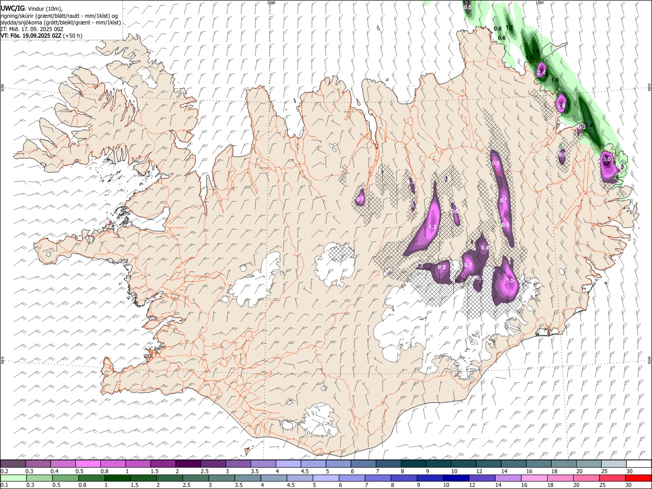Click the '3.0' precipitation value on the map
The height and width of the screenshot is (489, 652).
click(607, 159)
